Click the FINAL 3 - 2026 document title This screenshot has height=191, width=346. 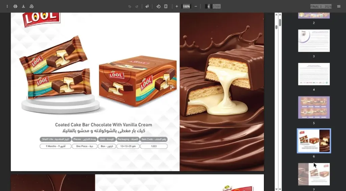point(321,6)
